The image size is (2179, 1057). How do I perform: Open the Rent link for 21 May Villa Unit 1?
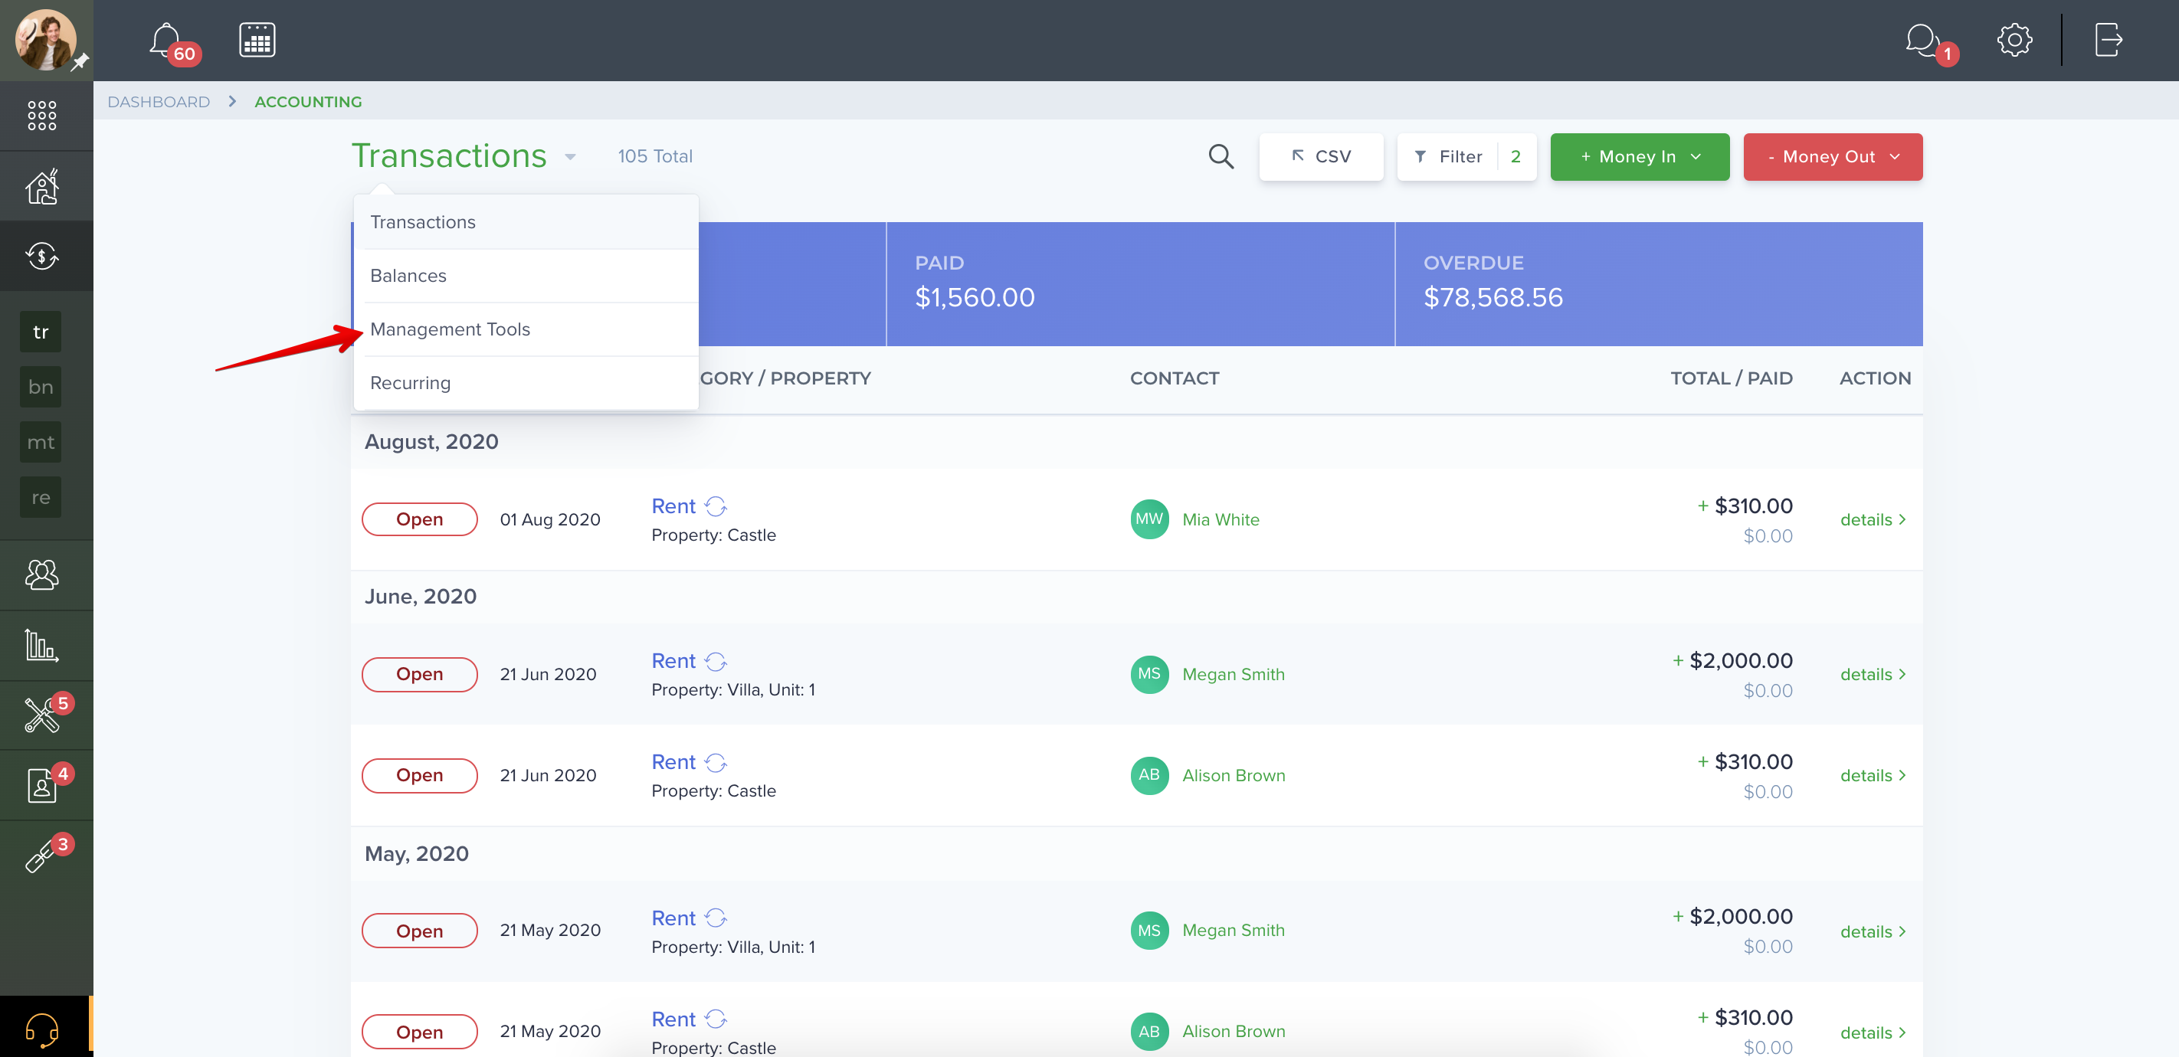click(673, 918)
